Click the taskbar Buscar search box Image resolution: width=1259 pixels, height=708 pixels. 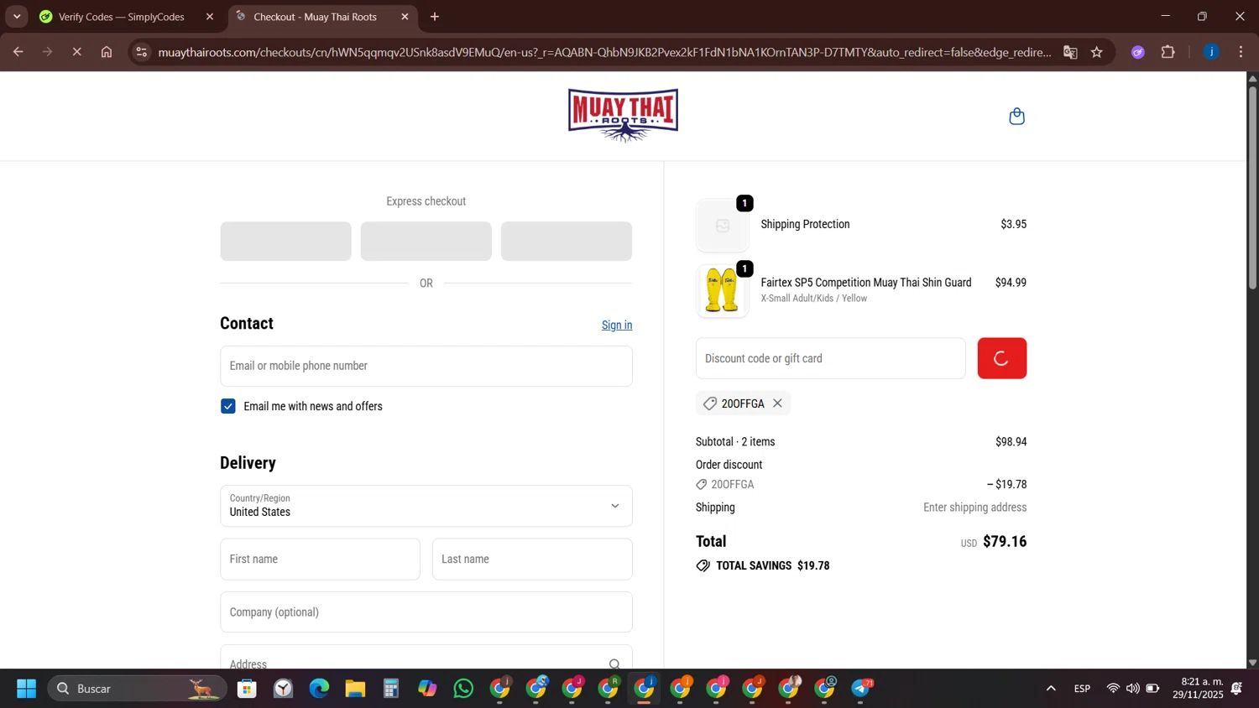point(137,689)
